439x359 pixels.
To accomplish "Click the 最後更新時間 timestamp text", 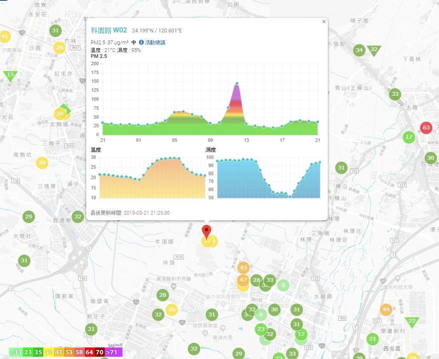I will (x=130, y=213).
